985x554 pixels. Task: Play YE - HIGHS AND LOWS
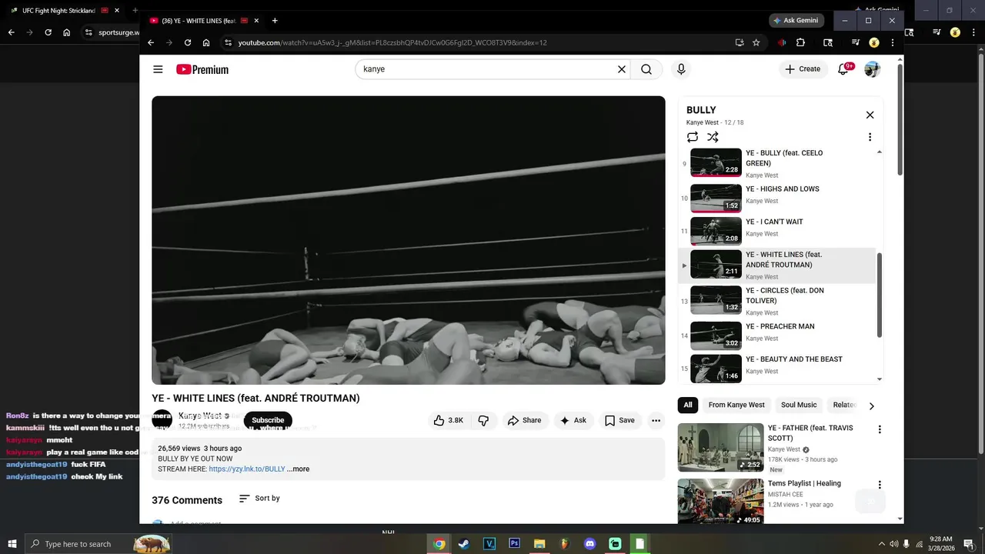(777, 198)
